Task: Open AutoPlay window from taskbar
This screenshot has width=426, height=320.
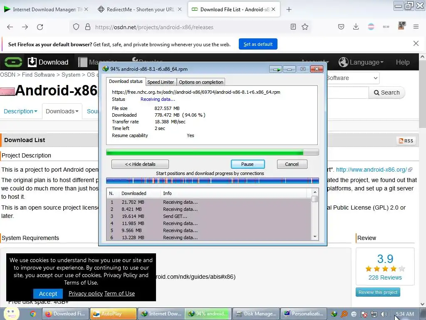Action: 113,314
